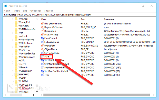Expand the WSearchIdxPi key
This screenshot has height=100, width=159.
coord(13,71)
